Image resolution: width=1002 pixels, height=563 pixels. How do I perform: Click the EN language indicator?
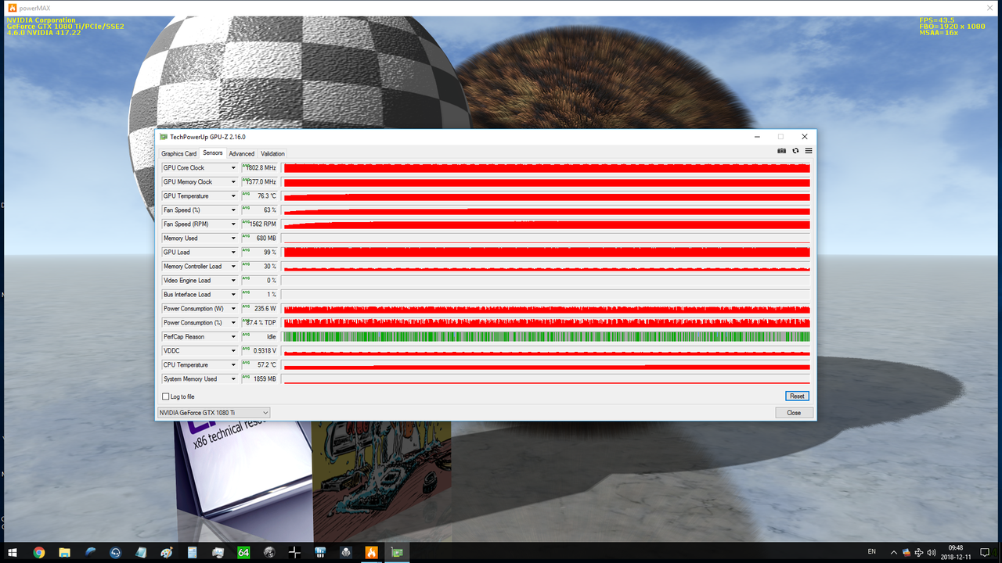coord(872,552)
